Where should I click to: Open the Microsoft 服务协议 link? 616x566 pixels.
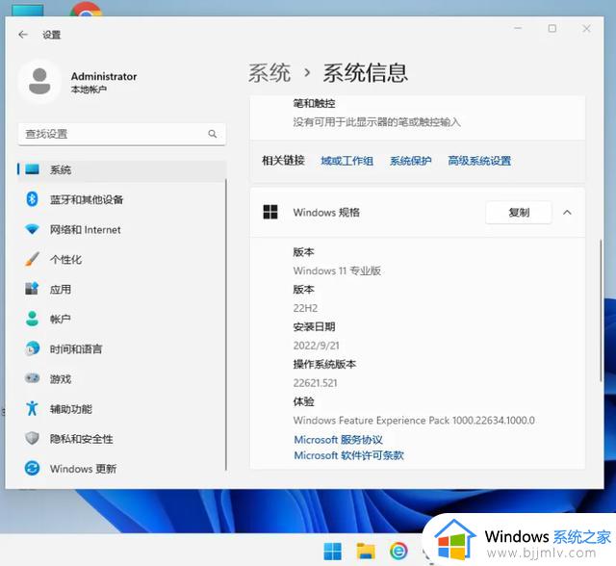[x=338, y=440]
